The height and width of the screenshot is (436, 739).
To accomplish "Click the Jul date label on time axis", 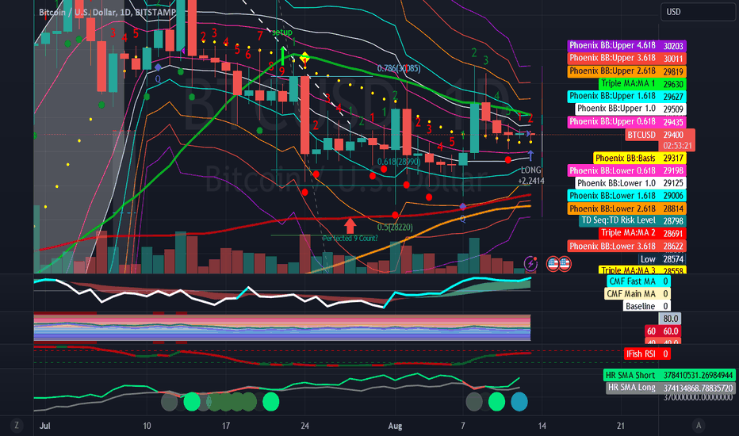I will [44, 426].
